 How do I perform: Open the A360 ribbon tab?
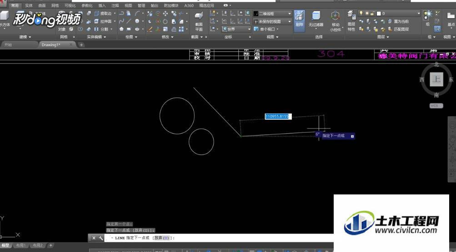point(189,5)
